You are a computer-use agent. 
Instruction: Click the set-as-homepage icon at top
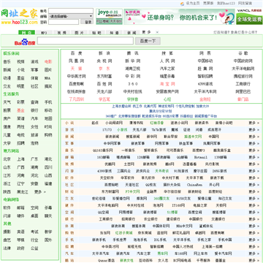182,4
